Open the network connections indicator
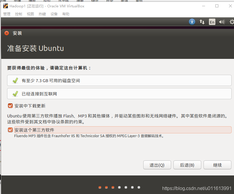Viewport: 234px width, 194px height. coord(202,22)
